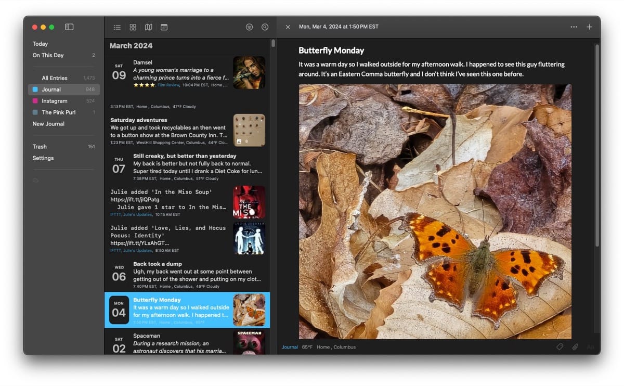The width and height of the screenshot is (624, 386).
Task: Open the ellipsis menu for this entry
Action: click(x=574, y=27)
